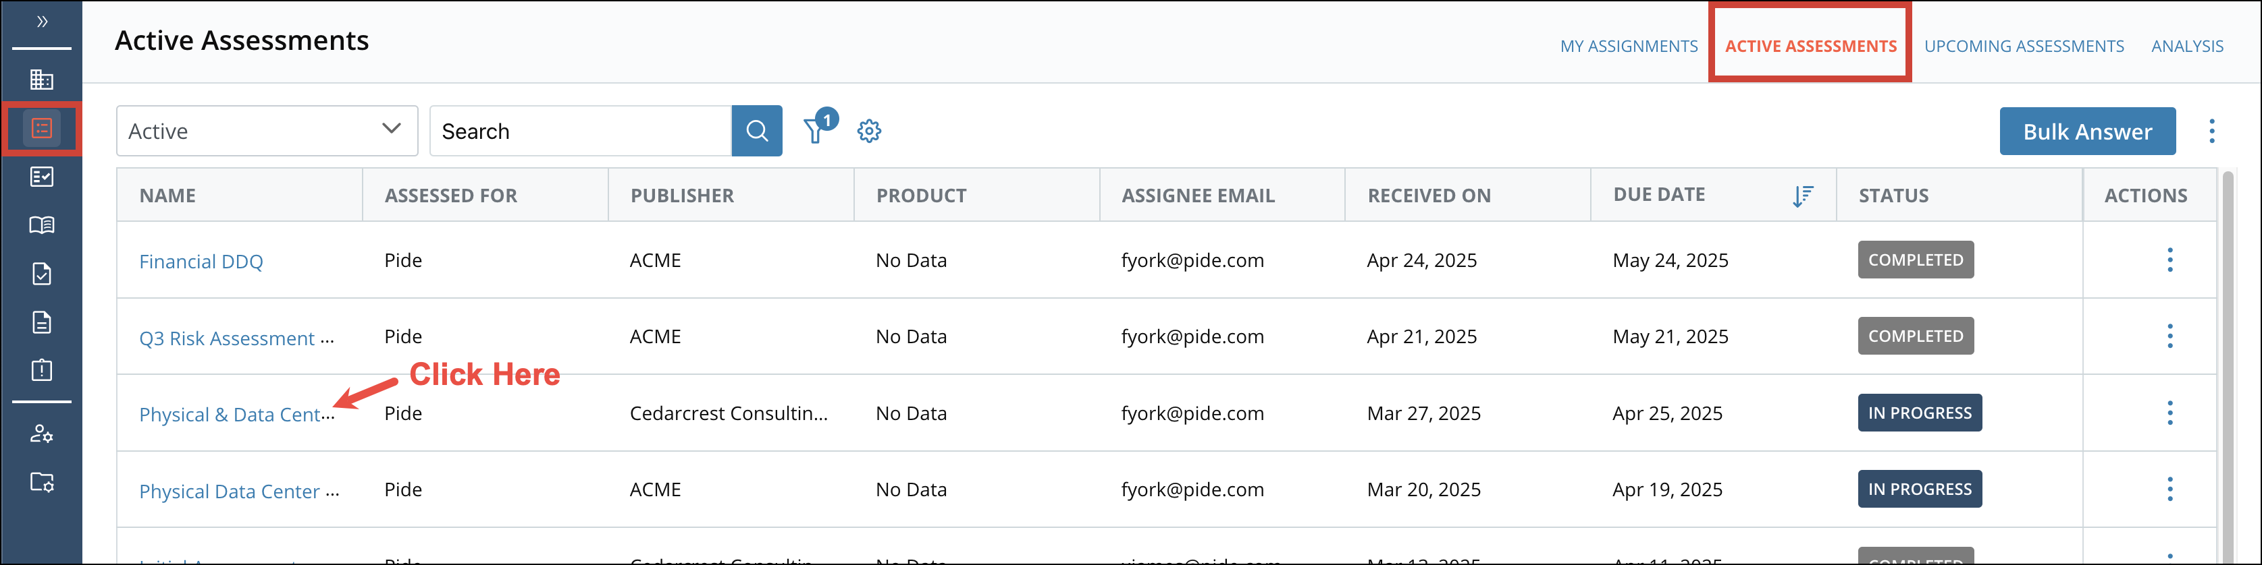2262x565 pixels.
Task: Click the due date Apr 25, 2025
Action: (1668, 413)
